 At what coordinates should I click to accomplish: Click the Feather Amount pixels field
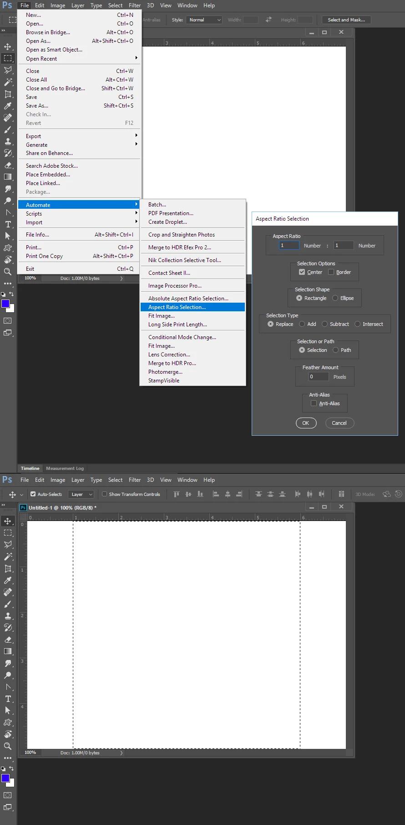[319, 376]
